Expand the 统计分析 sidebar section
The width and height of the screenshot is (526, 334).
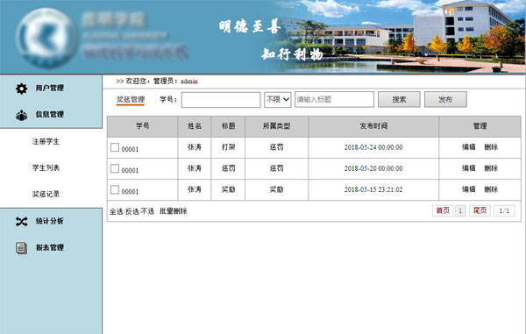[50, 221]
